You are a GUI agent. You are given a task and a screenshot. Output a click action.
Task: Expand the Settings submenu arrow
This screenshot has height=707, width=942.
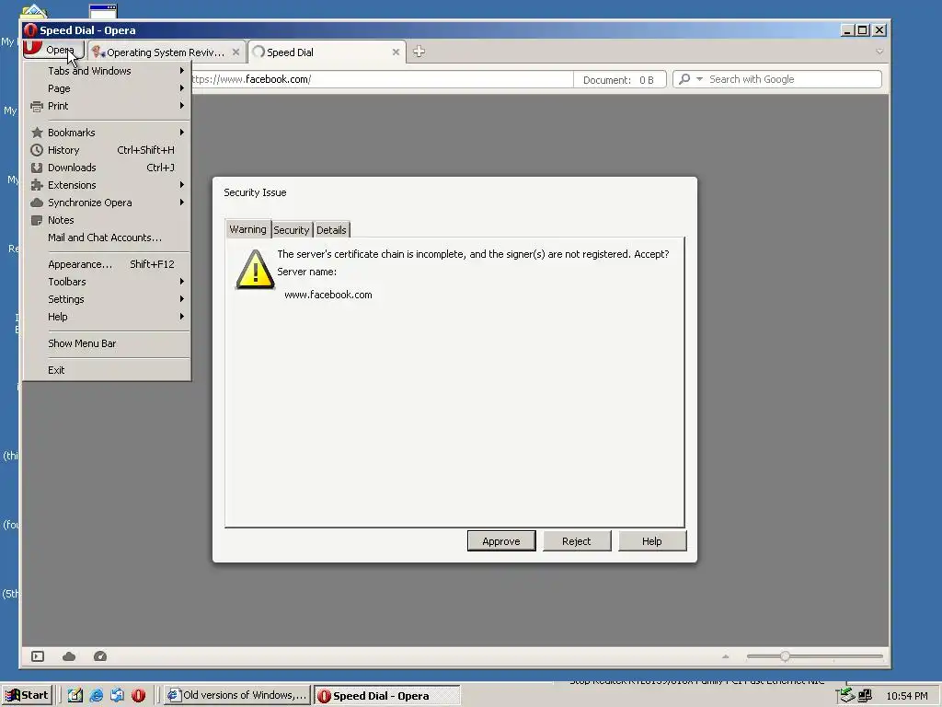(181, 299)
